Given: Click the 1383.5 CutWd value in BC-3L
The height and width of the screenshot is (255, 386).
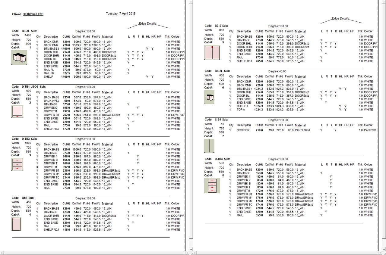Looking at the screenshot, I should (x=76, y=45).
